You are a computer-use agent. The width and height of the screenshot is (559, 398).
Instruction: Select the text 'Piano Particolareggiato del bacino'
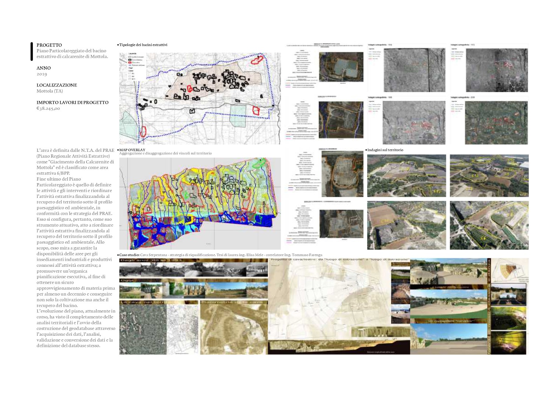[x=71, y=51]
